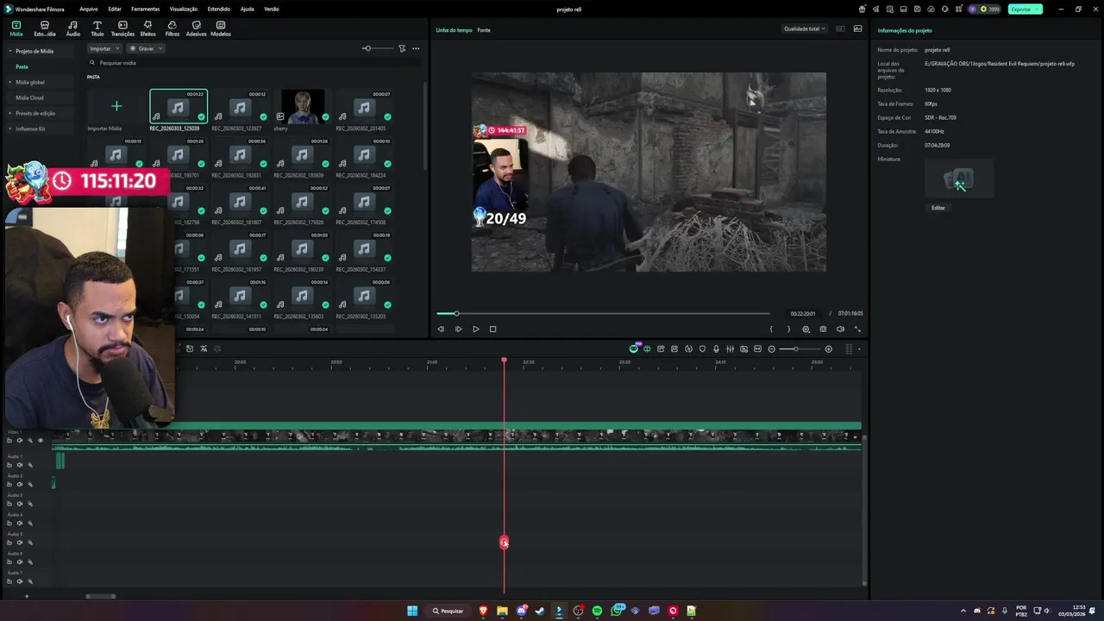The width and height of the screenshot is (1104, 621).
Task: Select the Mídia tab
Action: 16,28
